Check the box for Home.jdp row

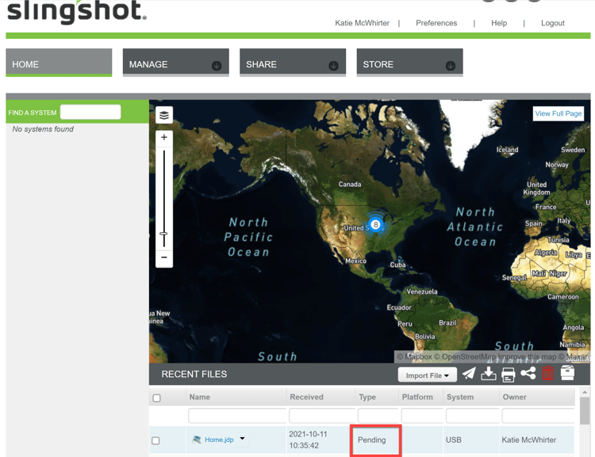coord(156,440)
